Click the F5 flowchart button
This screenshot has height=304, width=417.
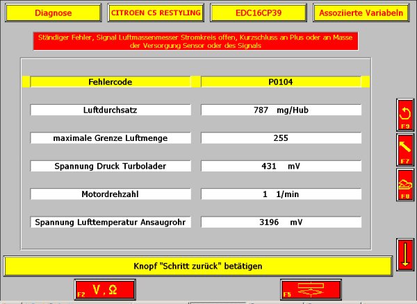click(311, 289)
